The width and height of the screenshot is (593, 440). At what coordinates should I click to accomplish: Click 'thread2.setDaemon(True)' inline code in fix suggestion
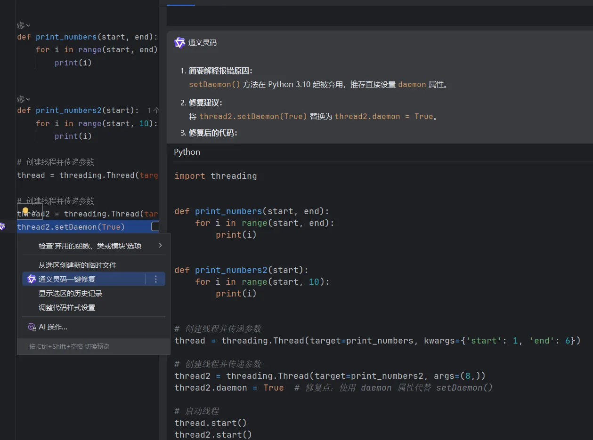pos(253,116)
